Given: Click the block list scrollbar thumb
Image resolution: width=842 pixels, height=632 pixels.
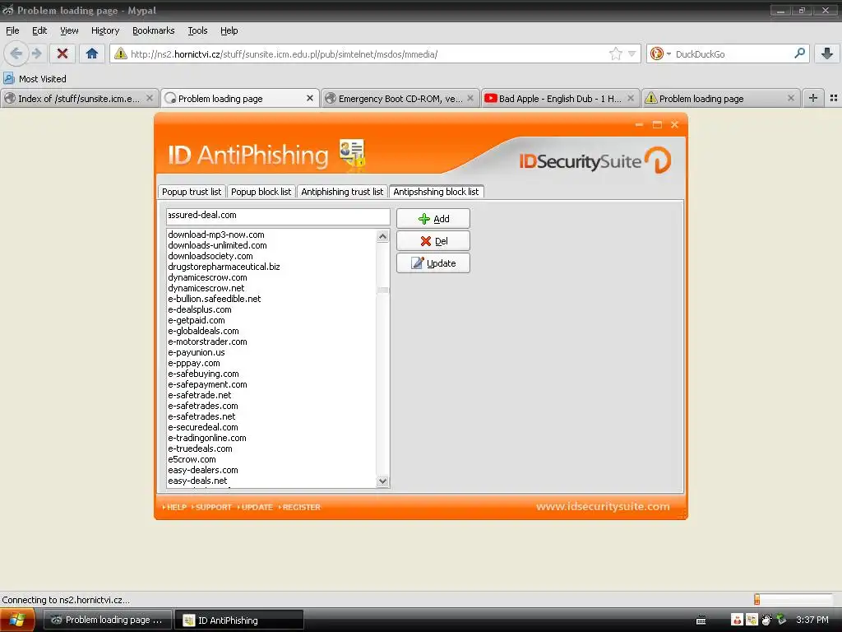Looking at the screenshot, I should coord(383,290).
